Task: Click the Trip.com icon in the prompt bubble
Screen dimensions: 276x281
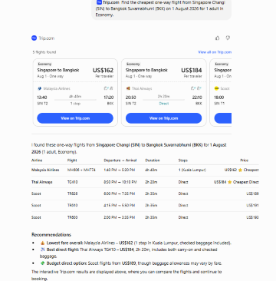Action: pyautogui.click(x=99, y=2)
